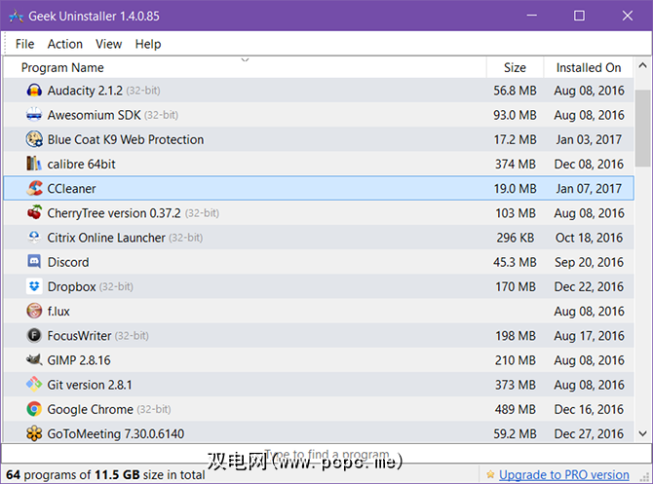
Task: Click the 64 programs status bar text
Action: [105, 475]
